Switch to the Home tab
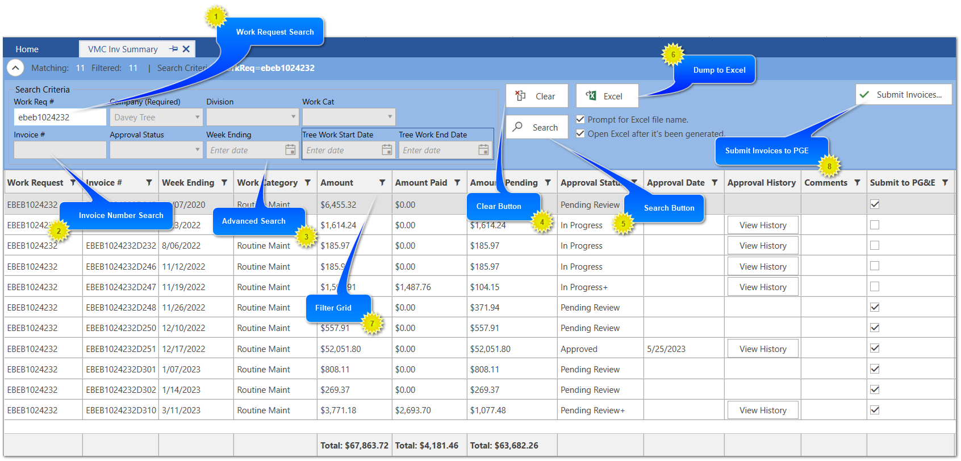 [27, 49]
